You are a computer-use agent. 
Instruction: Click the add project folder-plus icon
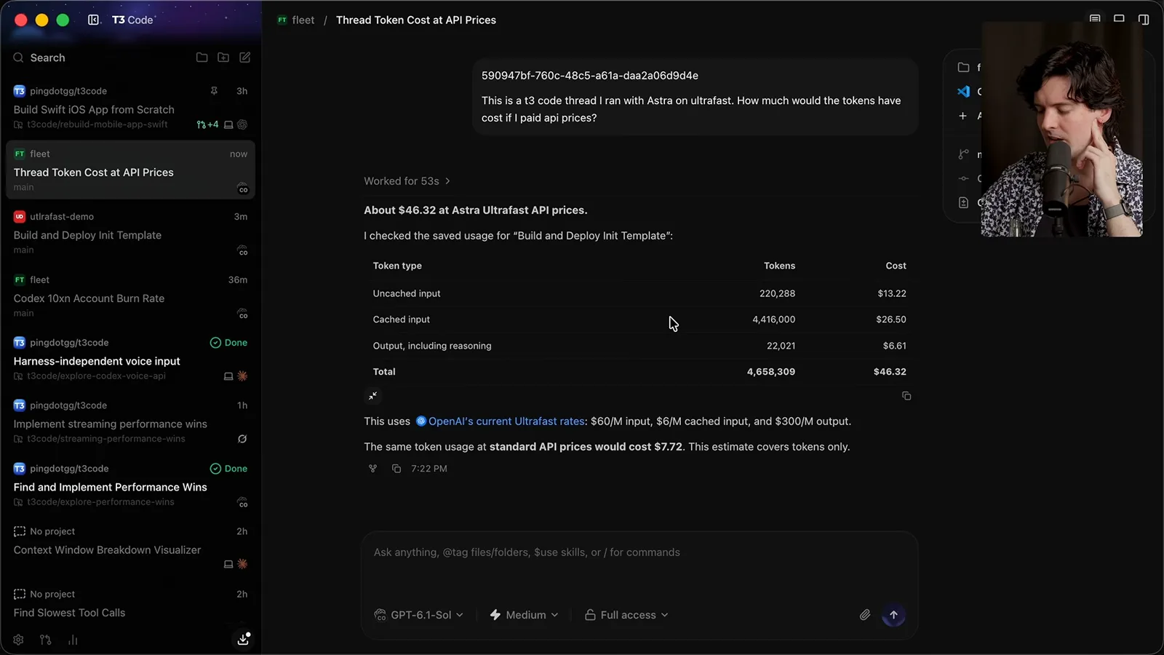(223, 57)
